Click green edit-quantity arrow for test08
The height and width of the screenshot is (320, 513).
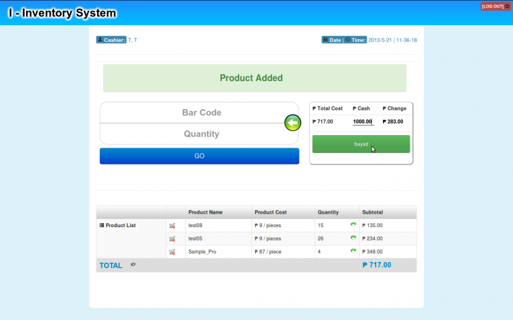[354, 224]
